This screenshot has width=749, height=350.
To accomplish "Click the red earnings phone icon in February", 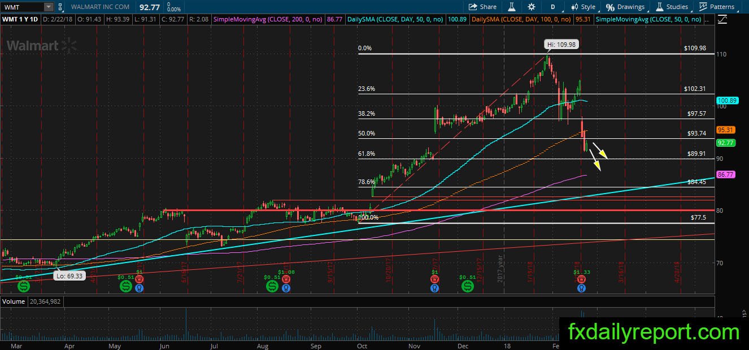I will click(581, 279).
